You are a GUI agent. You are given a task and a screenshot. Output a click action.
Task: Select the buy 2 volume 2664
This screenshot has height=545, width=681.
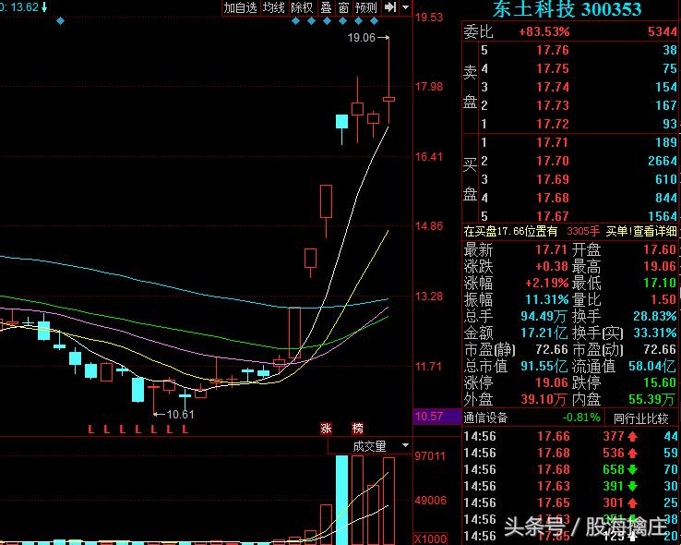(x=663, y=162)
